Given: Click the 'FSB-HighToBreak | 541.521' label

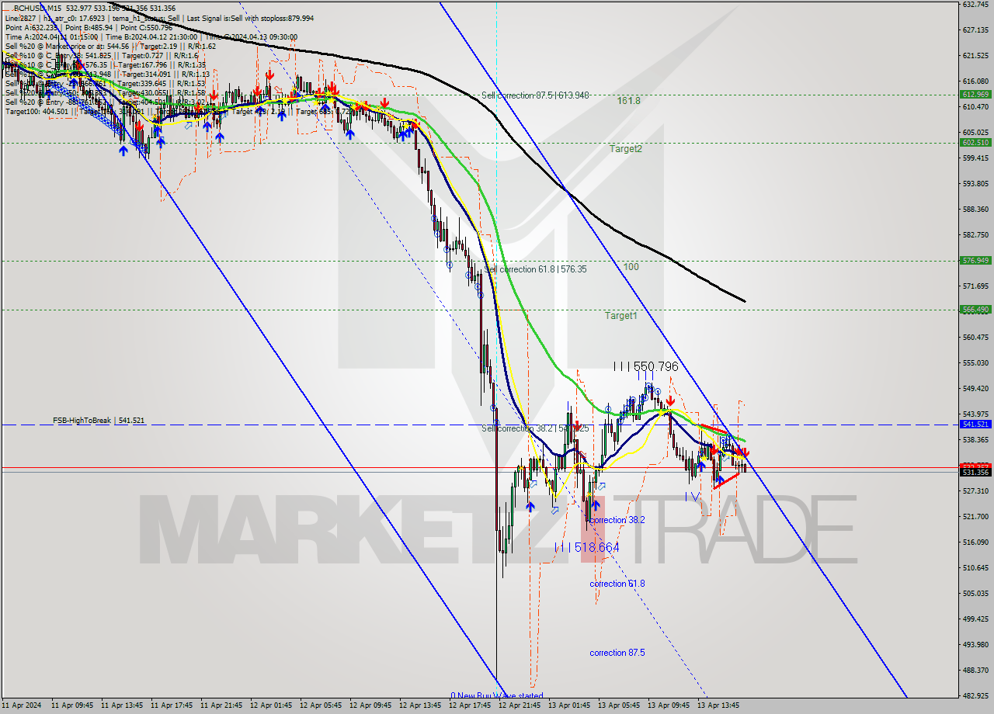Looking at the screenshot, I should (99, 421).
